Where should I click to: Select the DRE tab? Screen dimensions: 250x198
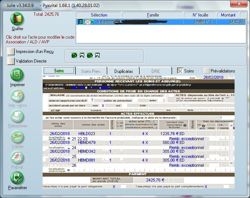[156, 71]
